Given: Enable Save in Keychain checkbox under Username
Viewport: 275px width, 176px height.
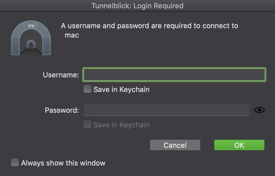Looking at the screenshot, I should point(87,89).
